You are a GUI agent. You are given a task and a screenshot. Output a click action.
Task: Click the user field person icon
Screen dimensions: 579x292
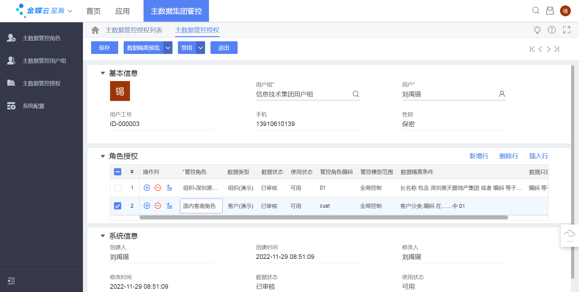[502, 94]
